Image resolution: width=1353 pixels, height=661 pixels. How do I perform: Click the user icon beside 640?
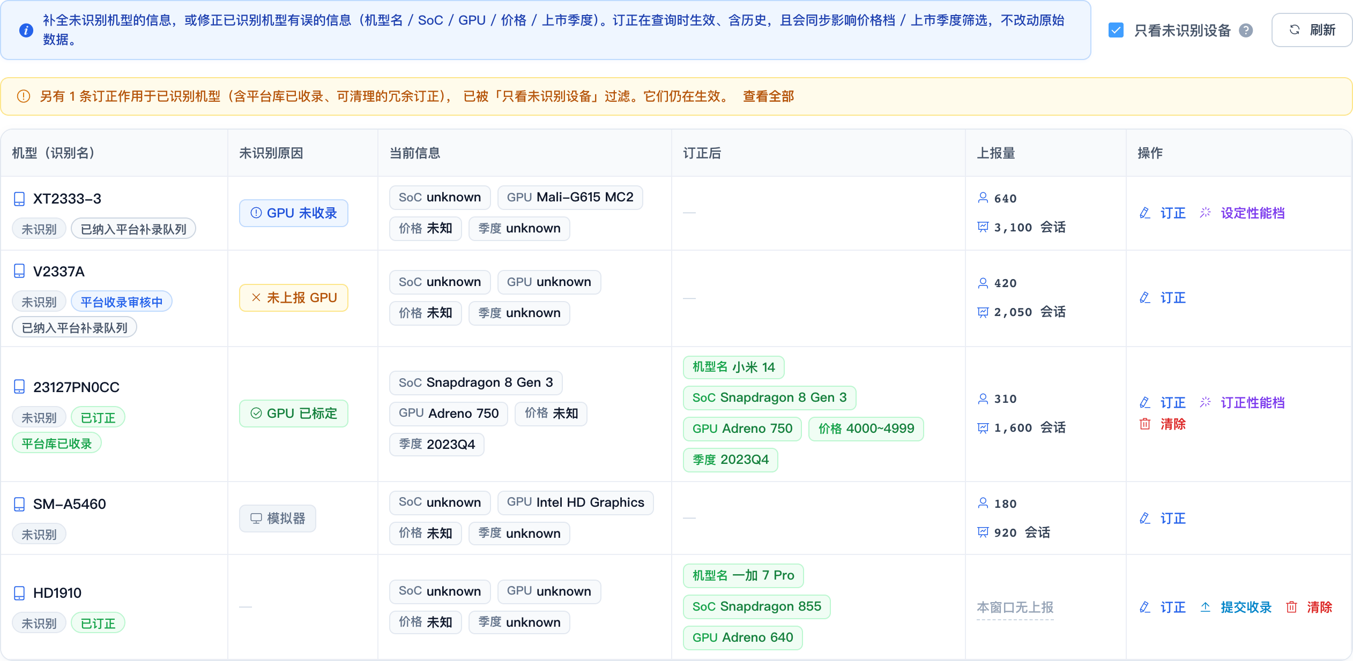[x=983, y=198]
